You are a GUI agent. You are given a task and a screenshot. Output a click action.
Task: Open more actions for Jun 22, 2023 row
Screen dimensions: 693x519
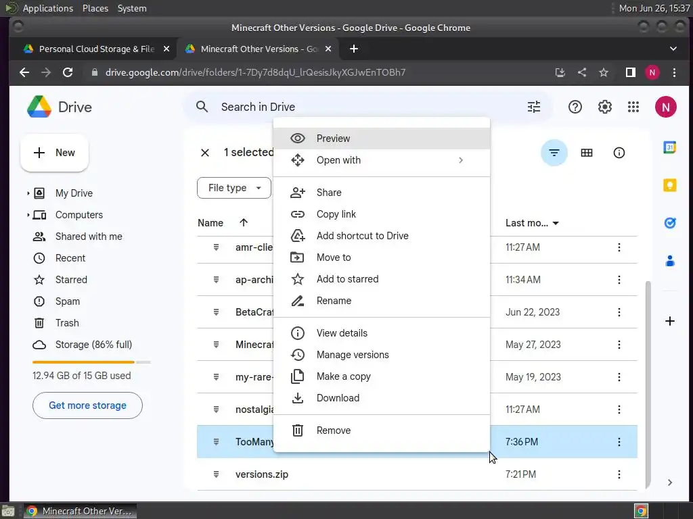(619, 312)
